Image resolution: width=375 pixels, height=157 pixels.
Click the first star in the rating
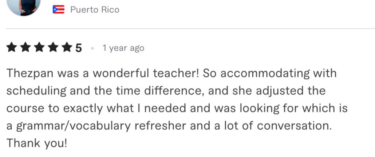12,48
